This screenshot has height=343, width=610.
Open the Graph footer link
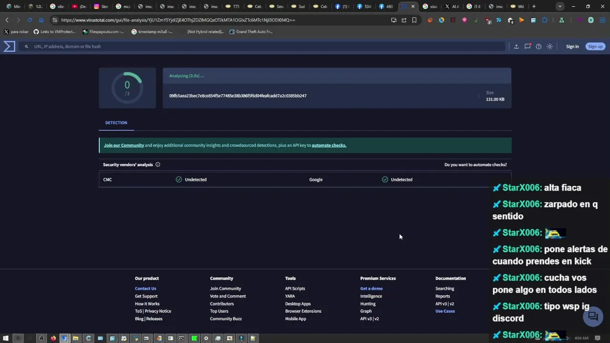[x=366, y=312]
